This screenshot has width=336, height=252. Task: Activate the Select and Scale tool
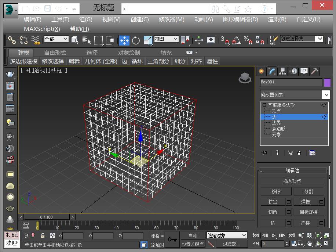pos(148,40)
